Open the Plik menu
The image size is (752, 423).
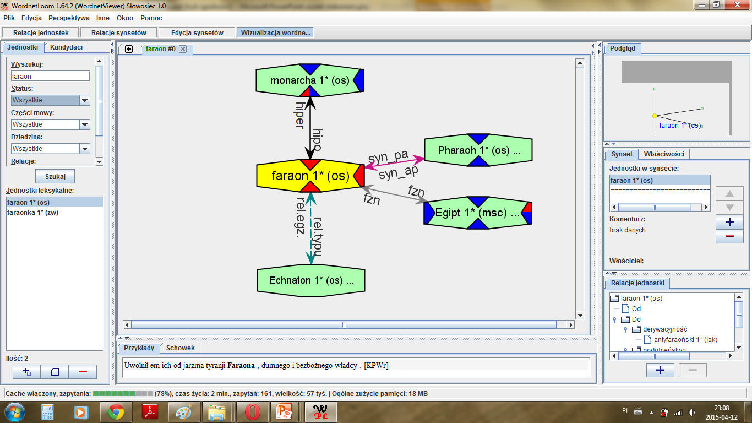[9, 18]
